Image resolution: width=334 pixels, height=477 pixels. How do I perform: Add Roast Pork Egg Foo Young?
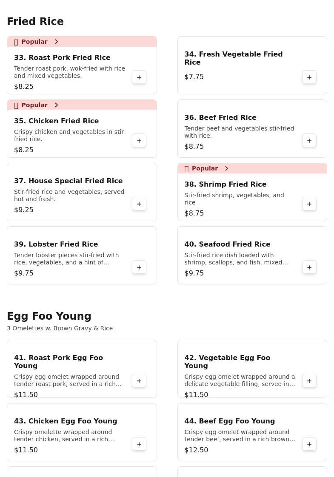pyautogui.click(x=139, y=381)
